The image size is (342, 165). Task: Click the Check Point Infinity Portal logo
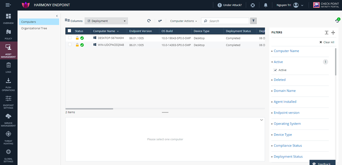click(326, 5)
